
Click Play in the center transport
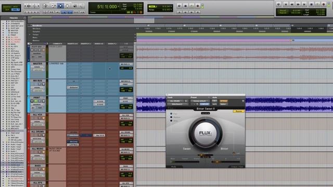pyautogui.click(x=191, y=6)
